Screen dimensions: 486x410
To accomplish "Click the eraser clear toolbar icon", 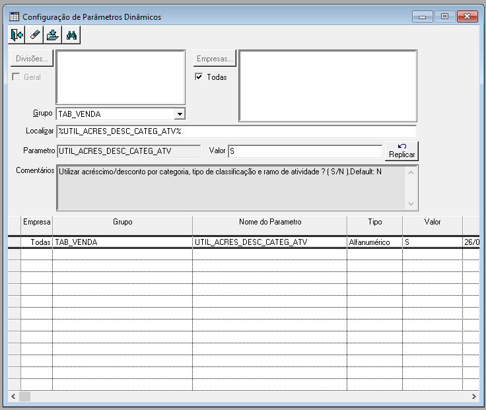I will click(x=35, y=35).
